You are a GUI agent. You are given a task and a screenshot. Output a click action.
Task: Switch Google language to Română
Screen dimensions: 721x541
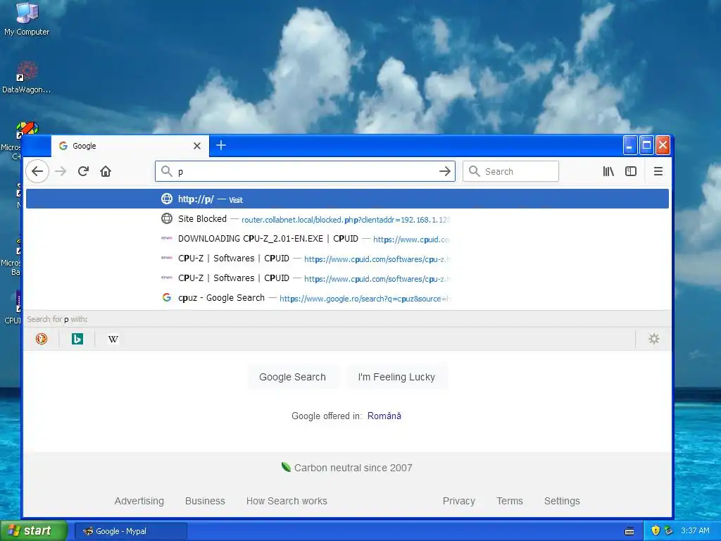[384, 416]
